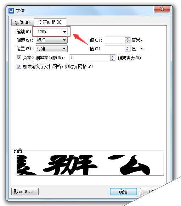Click up arrow of 值(Y) spinner
Image resolution: width=181 pixels, height=206 pixels.
(x=128, y=47)
